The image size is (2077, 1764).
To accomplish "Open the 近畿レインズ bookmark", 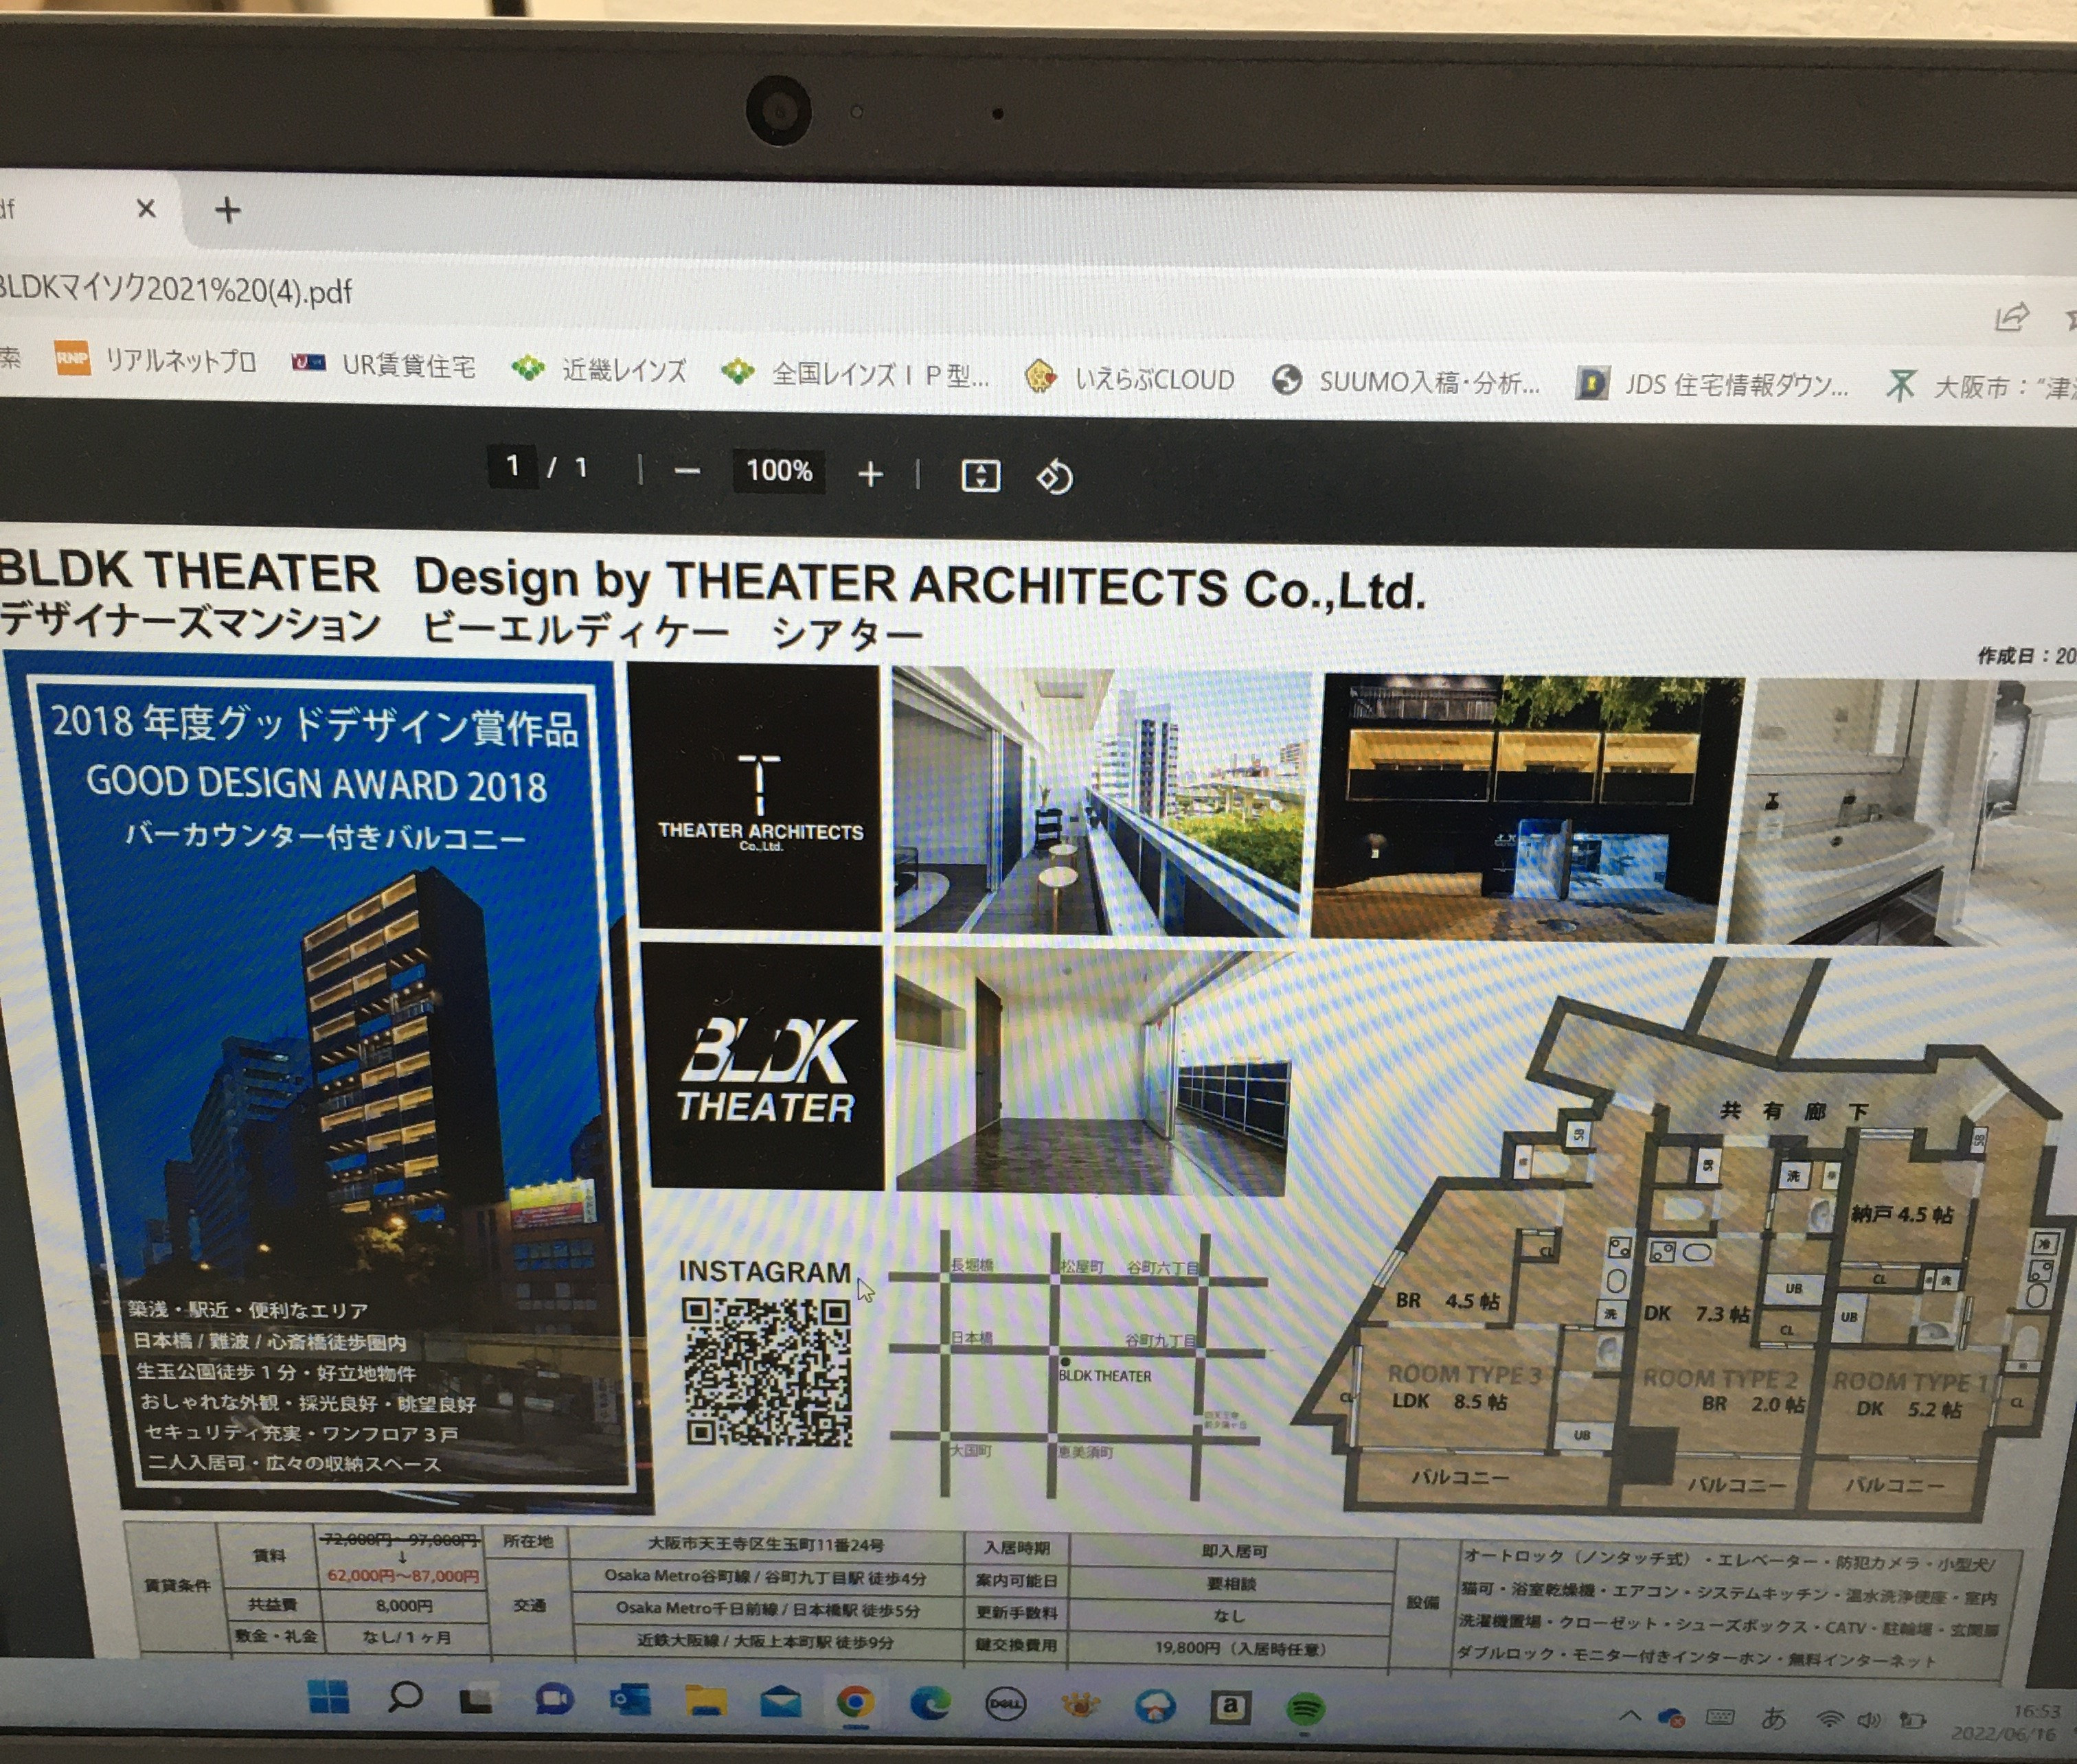I will 599,370.
